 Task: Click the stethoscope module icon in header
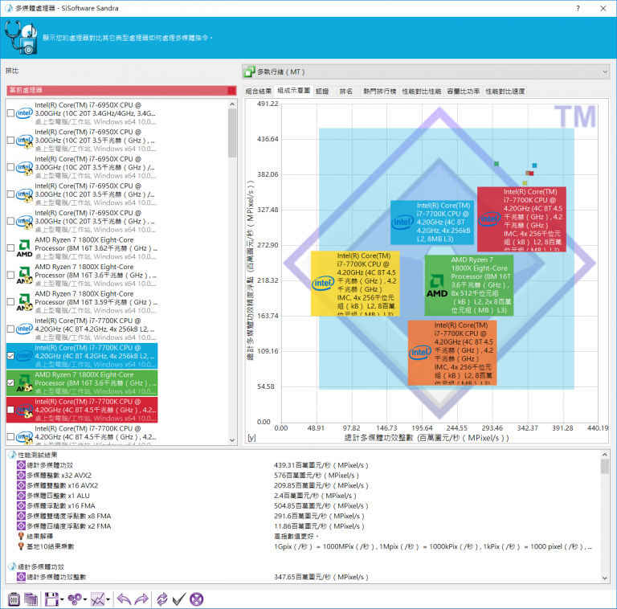click(21, 38)
